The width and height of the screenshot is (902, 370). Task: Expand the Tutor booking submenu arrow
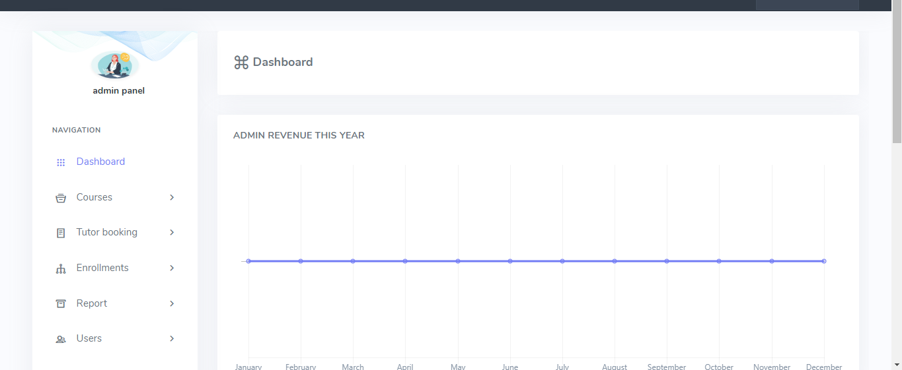click(x=172, y=232)
